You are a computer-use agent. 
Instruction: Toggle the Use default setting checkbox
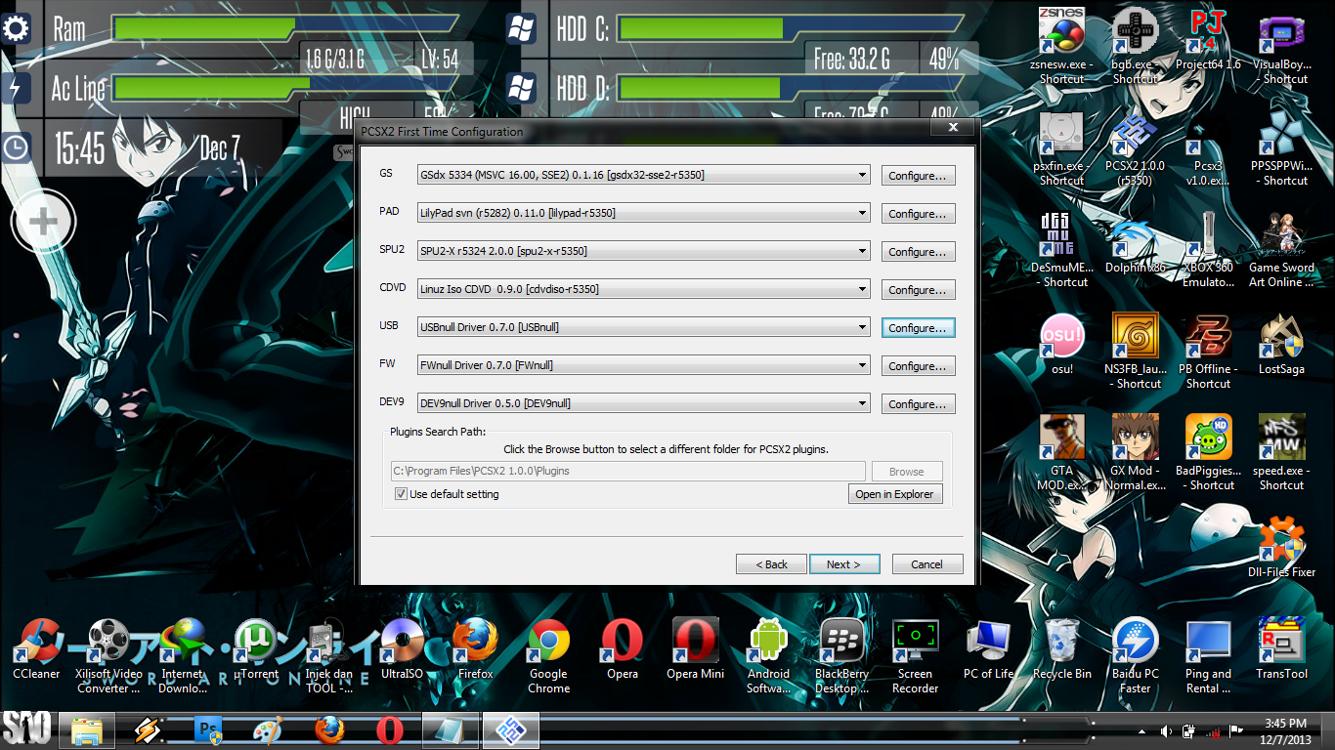(x=401, y=494)
